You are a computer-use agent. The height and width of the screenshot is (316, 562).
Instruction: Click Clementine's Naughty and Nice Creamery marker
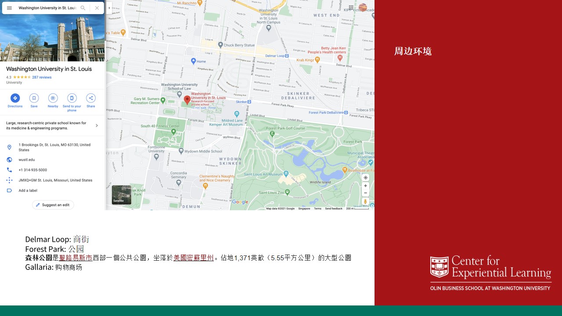[206, 186]
